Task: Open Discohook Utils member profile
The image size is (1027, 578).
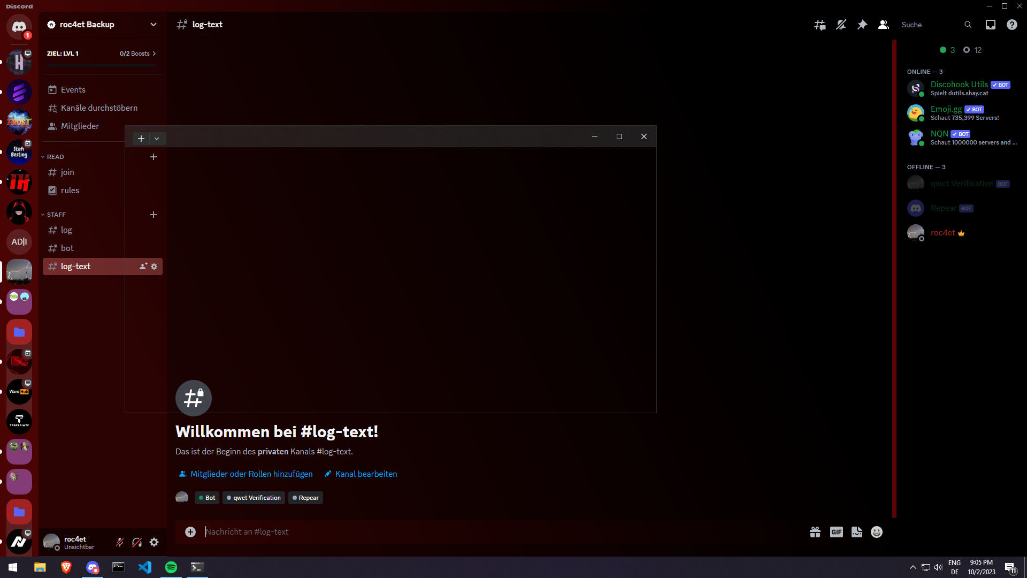Action: [962, 88]
